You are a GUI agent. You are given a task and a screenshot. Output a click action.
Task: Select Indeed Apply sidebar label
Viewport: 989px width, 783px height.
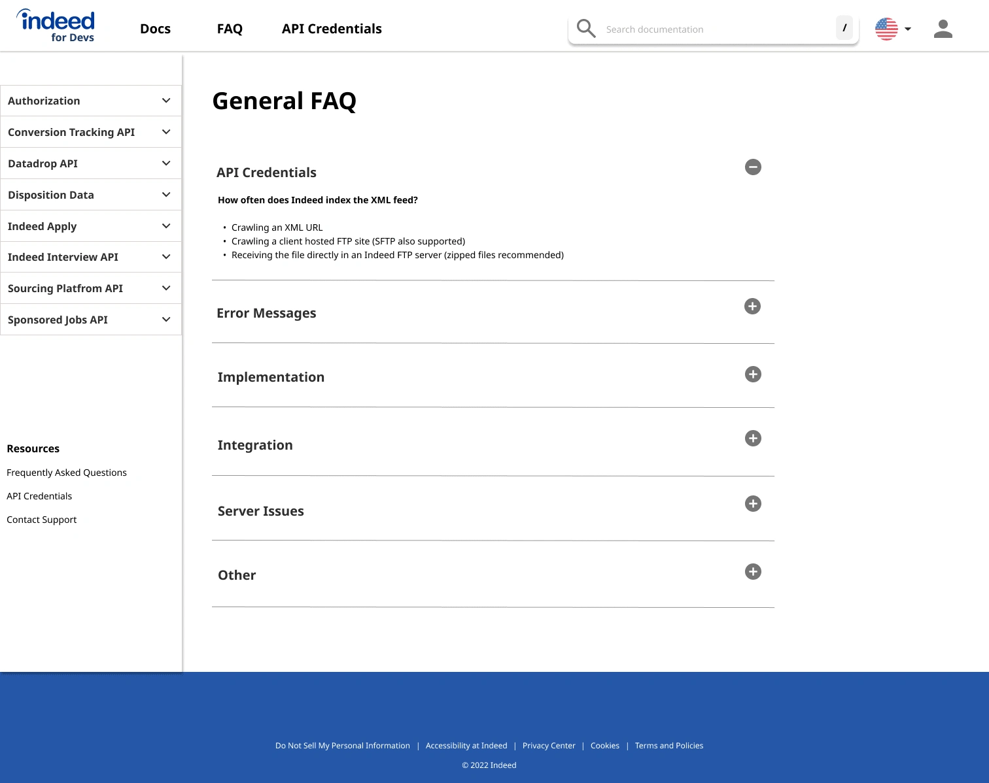pos(42,226)
